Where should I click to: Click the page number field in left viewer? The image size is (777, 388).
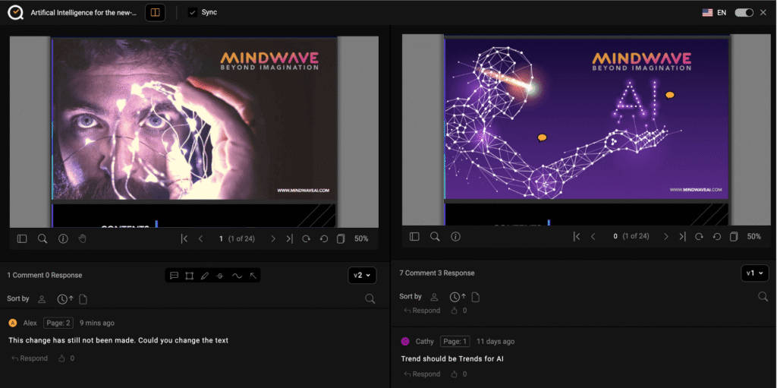[221, 238]
